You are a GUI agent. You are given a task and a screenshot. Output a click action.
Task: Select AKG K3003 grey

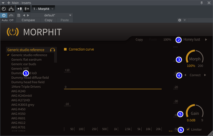(x=23, y=105)
